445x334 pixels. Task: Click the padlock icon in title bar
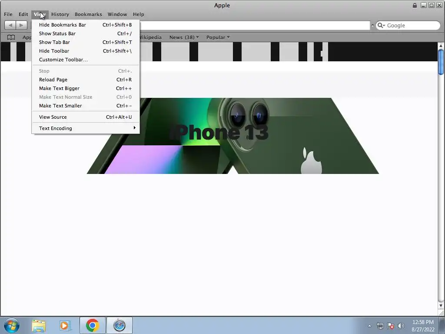[415, 5]
